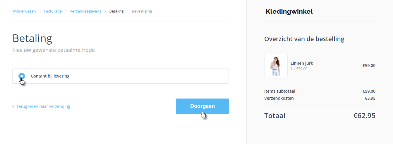This screenshot has width=393, height=144.
Task: Click the chevron between Betaling and Bevestiging
Action: (128, 11)
